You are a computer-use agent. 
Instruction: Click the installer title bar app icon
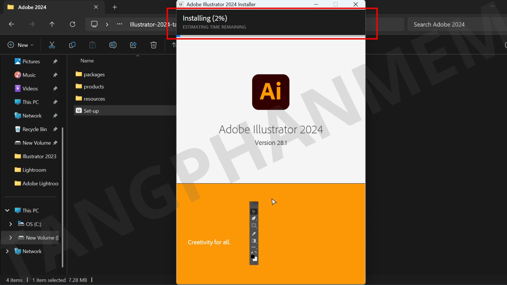[x=181, y=4]
